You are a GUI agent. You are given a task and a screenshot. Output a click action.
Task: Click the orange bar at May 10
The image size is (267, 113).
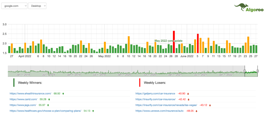coord(129,45)
